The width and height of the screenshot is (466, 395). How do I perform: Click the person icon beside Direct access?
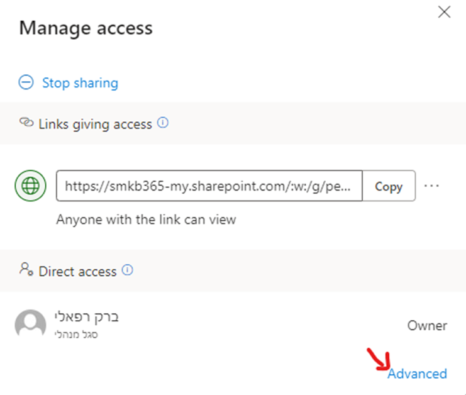click(x=26, y=270)
